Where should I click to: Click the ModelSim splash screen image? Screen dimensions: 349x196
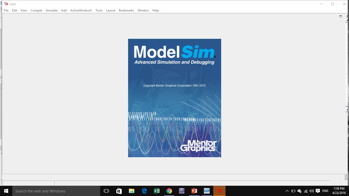[x=174, y=98]
